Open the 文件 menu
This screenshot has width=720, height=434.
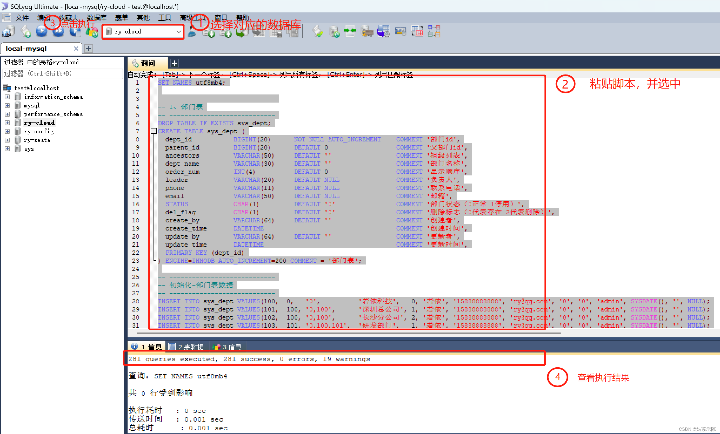click(22, 18)
